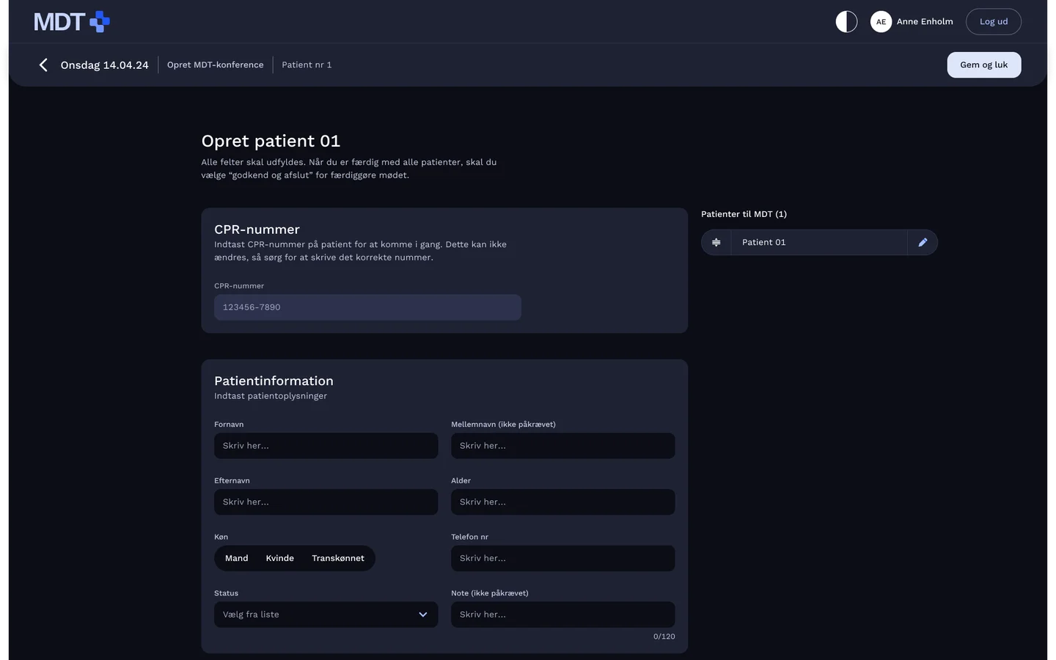Image resolution: width=1056 pixels, height=660 pixels.
Task: Focus the Mellemnavn input field
Action: pyautogui.click(x=563, y=446)
